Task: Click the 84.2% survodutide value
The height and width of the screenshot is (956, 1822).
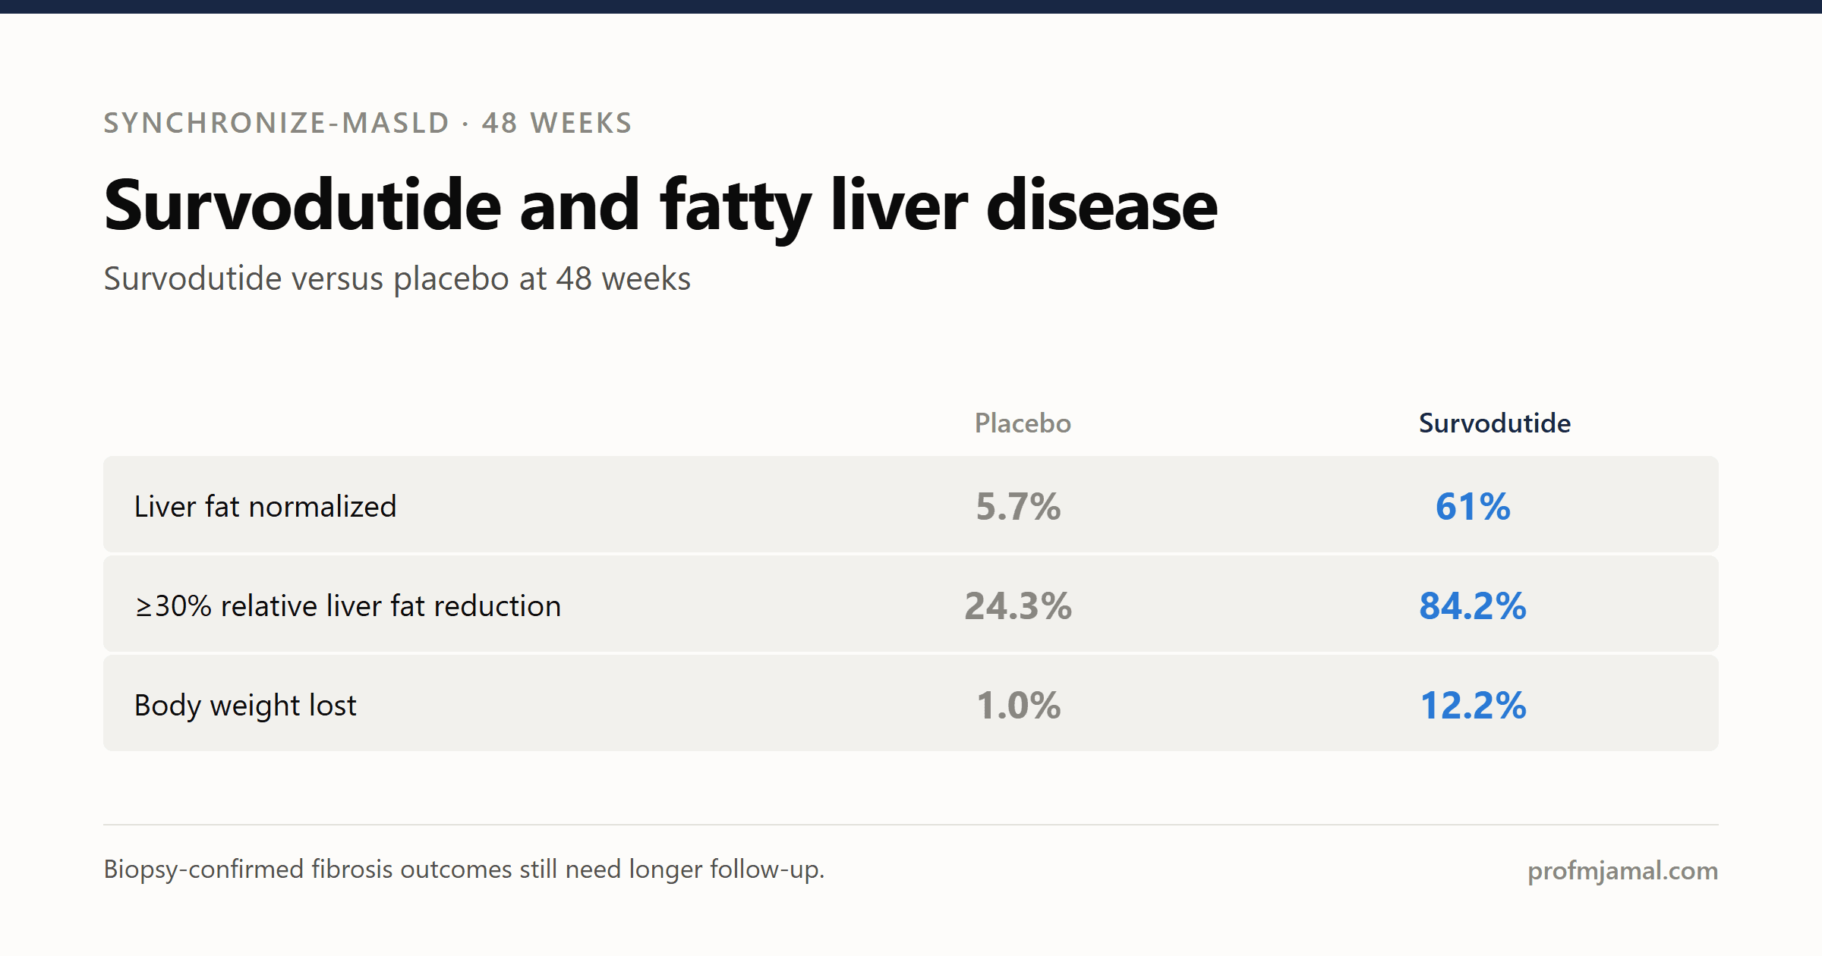Action: pos(1473,605)
